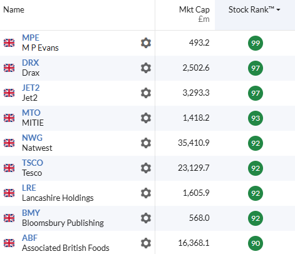Click the 92 Stock Rank badge for Natwest

(x=256, y=143)
